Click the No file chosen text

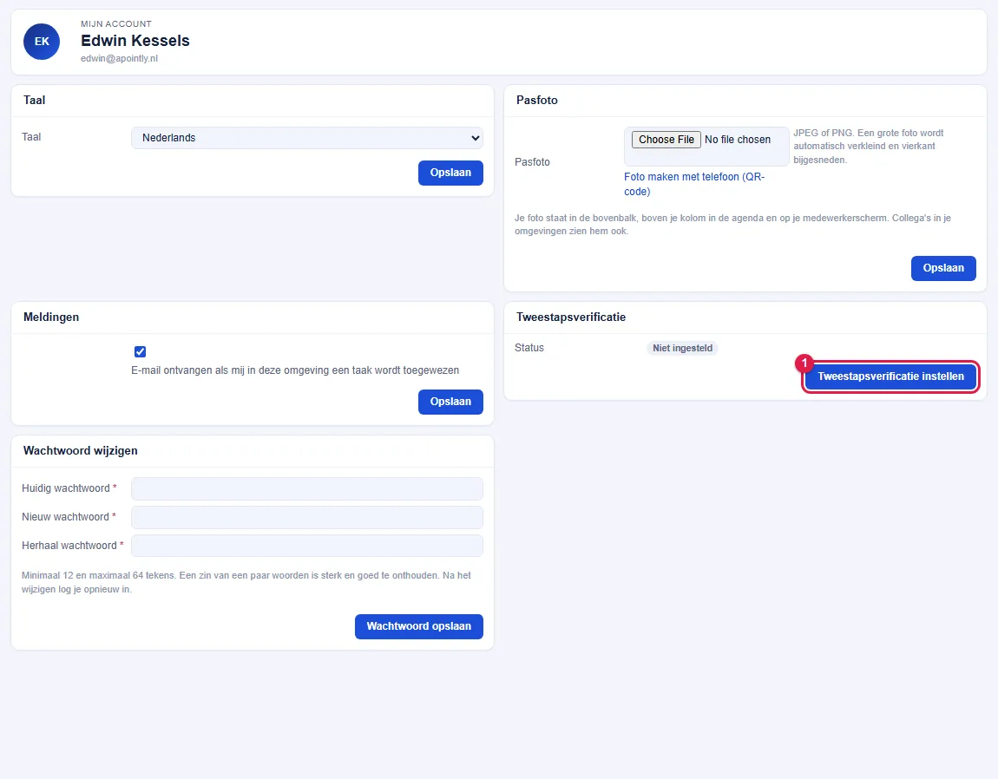(737, 140)
